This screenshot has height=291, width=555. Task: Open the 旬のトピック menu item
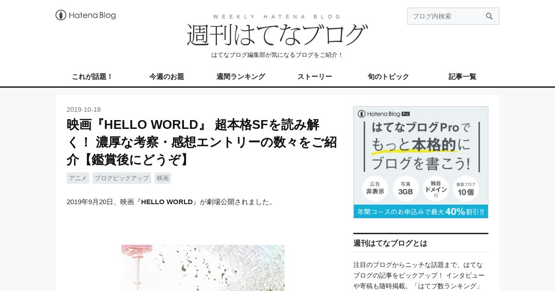coord(388,77)
